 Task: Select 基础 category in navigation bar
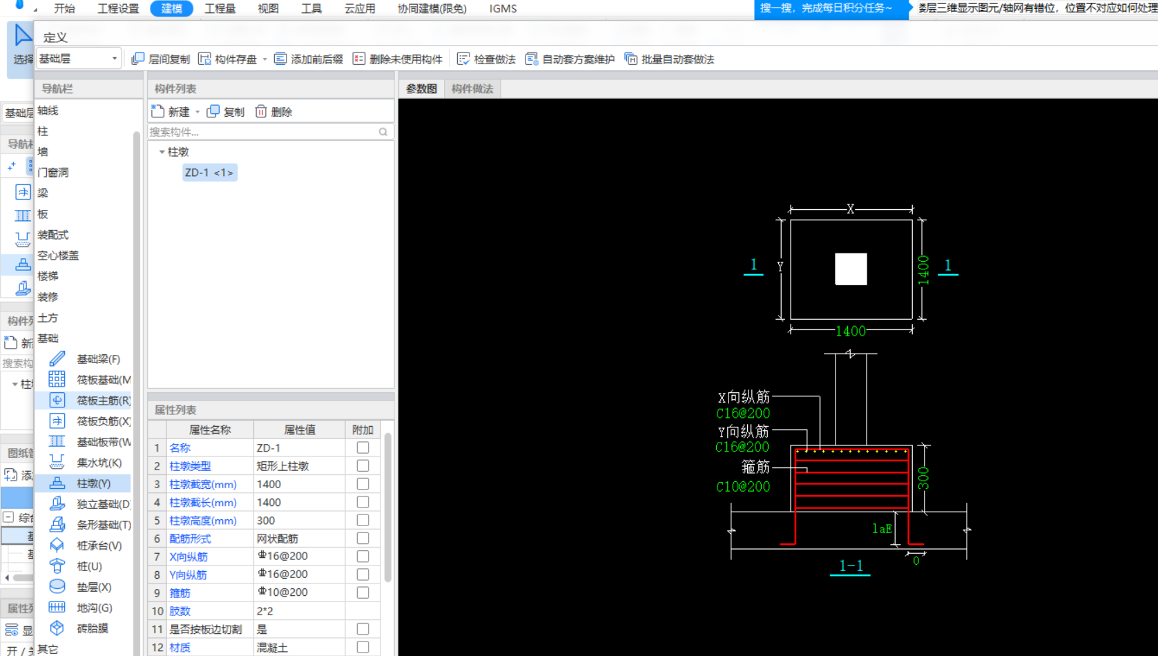point(48,338)
